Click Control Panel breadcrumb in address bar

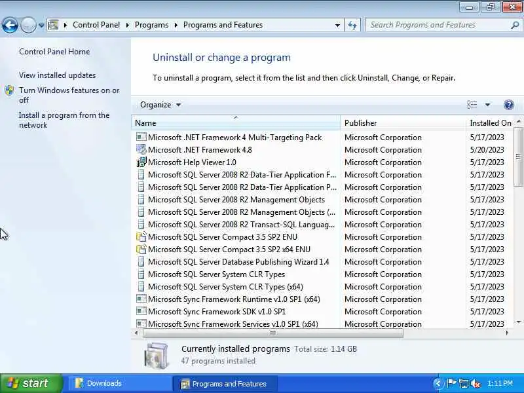coord(96,25)
